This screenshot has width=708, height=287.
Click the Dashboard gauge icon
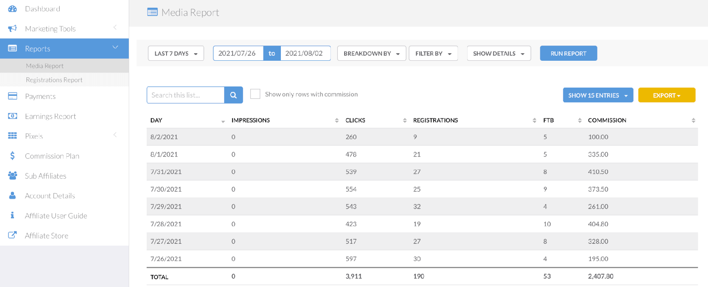tap(12, 9)
